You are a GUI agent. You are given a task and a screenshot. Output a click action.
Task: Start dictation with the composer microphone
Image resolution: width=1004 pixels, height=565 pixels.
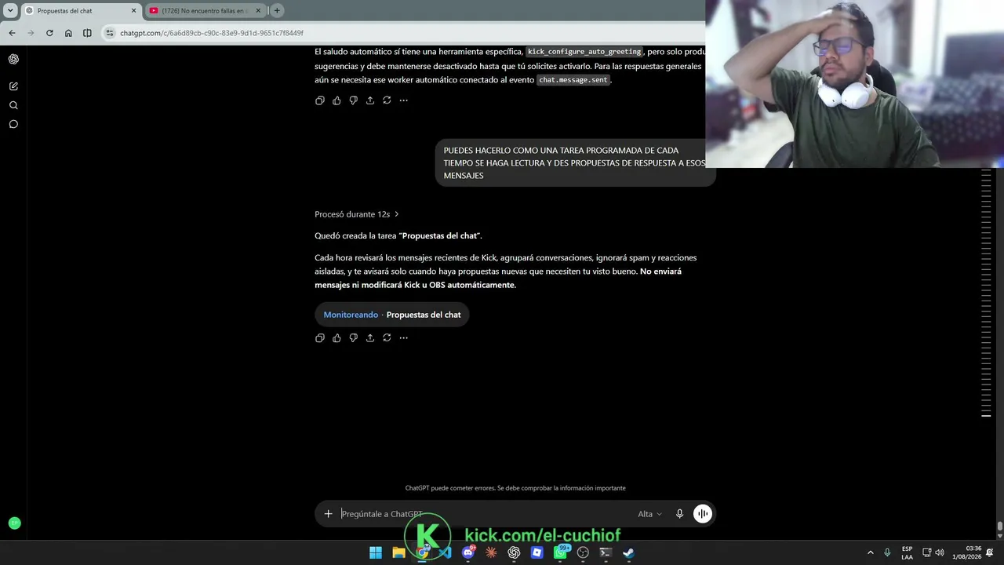pyautogui.click(x=679, y=514)
